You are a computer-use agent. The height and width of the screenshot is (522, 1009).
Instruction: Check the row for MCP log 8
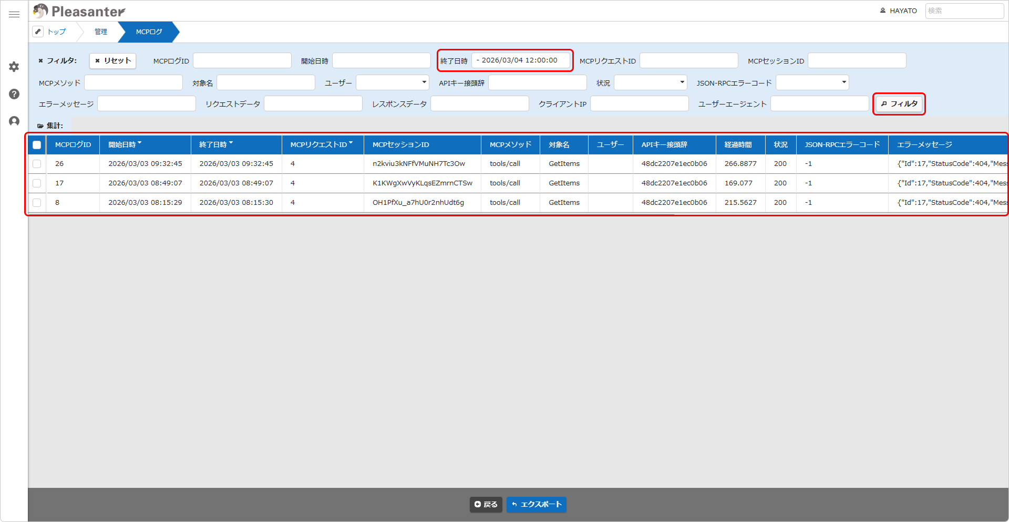37,203
